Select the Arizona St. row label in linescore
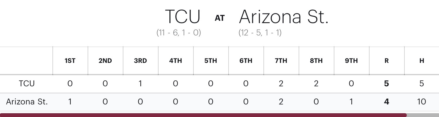 27,102
